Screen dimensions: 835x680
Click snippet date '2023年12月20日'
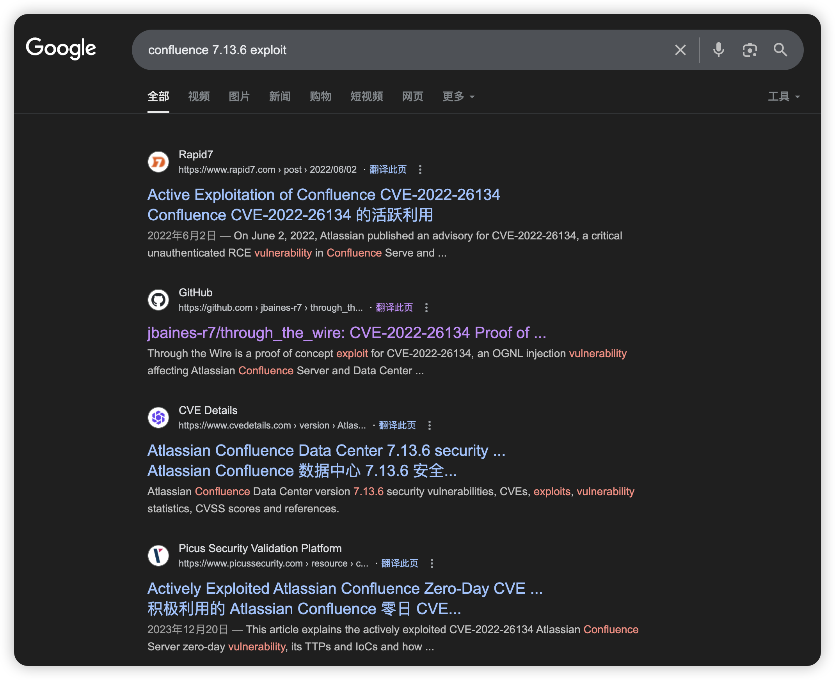[188, 629]
